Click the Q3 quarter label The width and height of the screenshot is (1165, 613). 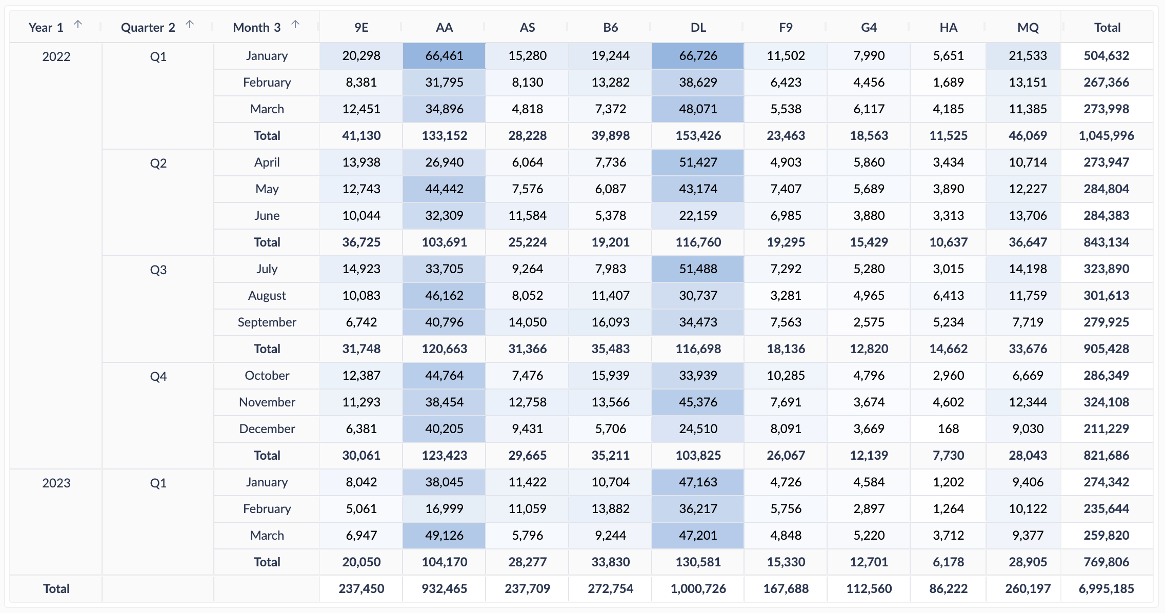[158, 270]
